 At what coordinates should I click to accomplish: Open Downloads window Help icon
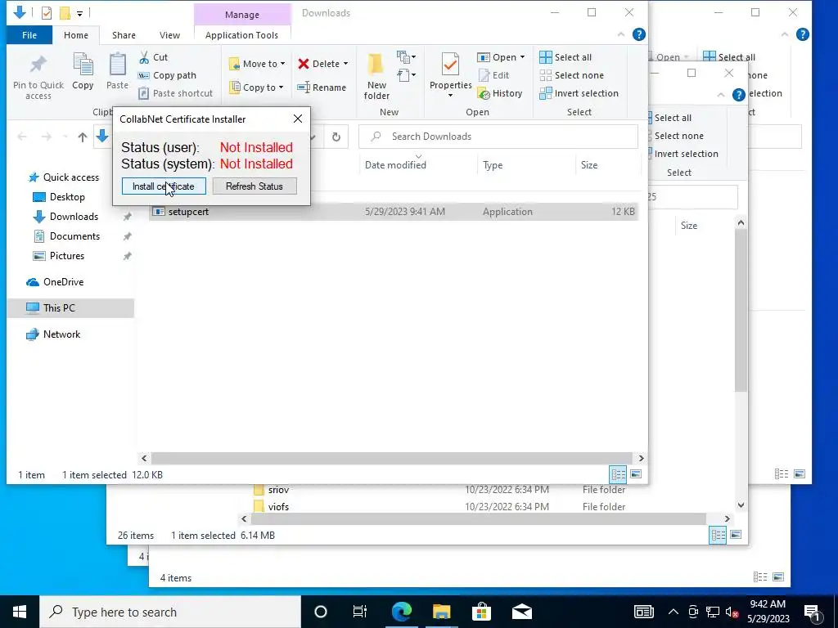point(638,34)
